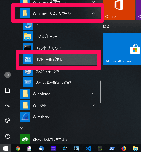Click the WinMerge folder icon

coord(25,94)
